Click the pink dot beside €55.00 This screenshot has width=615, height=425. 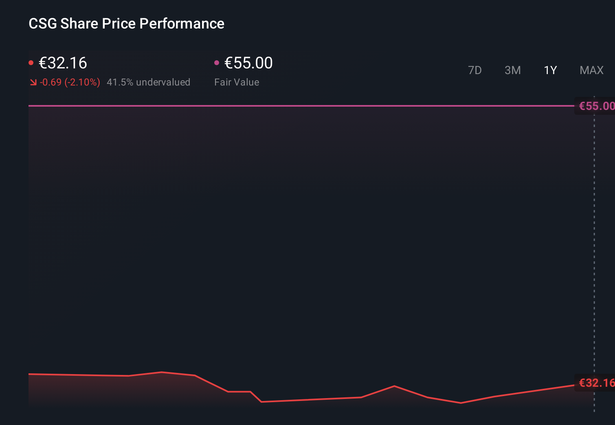coord(217,63)
